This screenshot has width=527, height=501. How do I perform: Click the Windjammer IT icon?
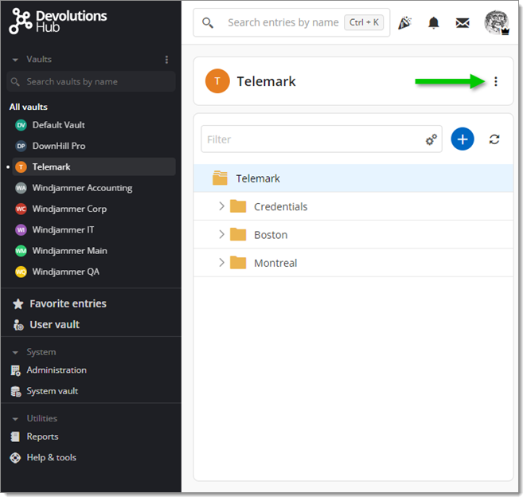[x=21, y=230]
